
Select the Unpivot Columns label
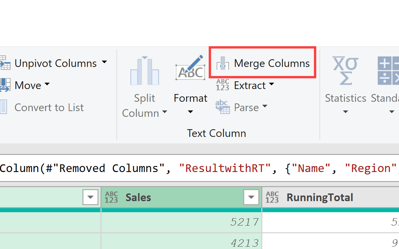click(x=56, y=63)
